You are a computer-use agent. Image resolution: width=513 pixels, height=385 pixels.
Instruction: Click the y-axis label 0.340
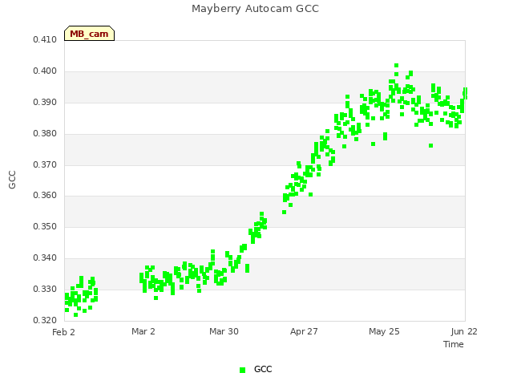45,258
